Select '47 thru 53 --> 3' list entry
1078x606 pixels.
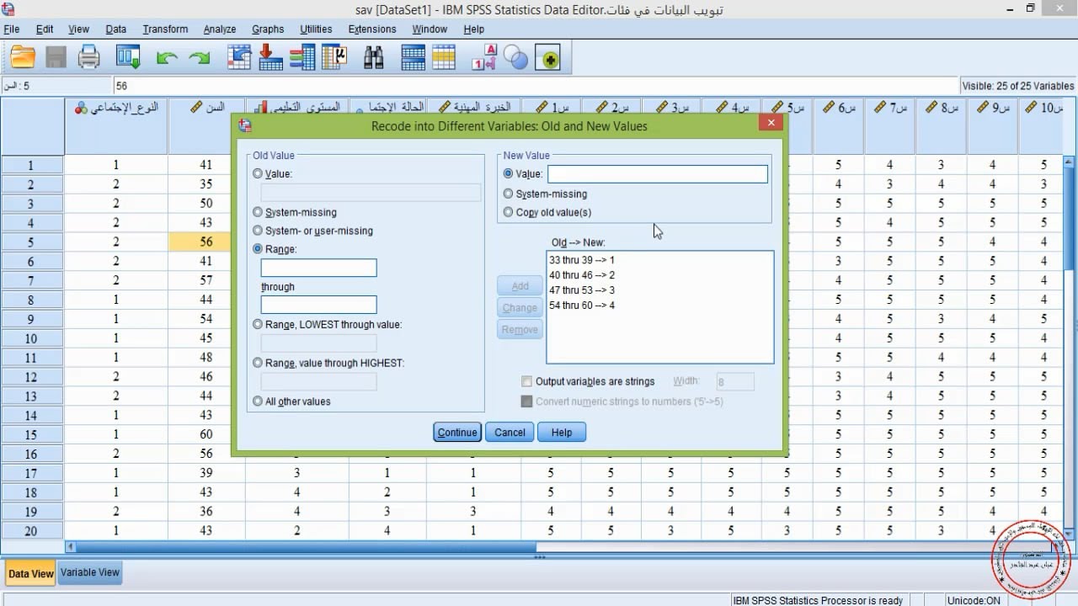point(582,290)
